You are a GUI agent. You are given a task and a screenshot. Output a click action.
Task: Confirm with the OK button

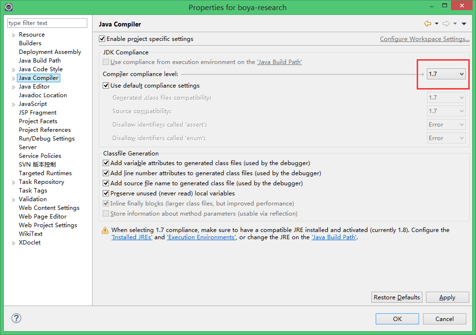pyautogui.click(x=397, y=319)
